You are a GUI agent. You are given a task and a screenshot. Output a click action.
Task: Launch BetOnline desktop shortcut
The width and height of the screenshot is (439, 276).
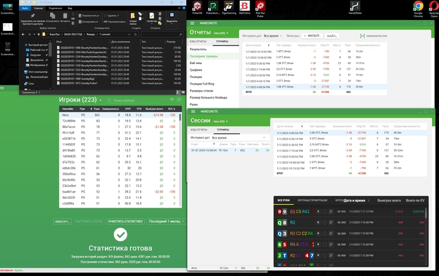coord(245,8)
